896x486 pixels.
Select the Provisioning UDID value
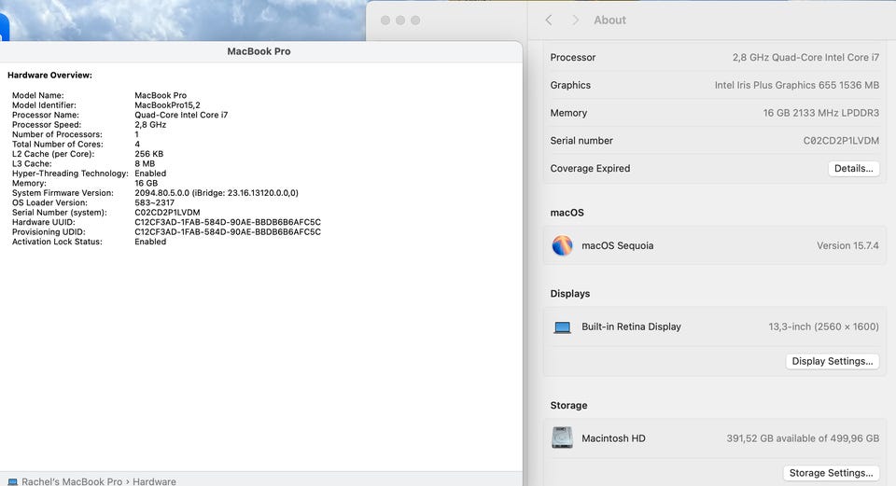[228, 232]
